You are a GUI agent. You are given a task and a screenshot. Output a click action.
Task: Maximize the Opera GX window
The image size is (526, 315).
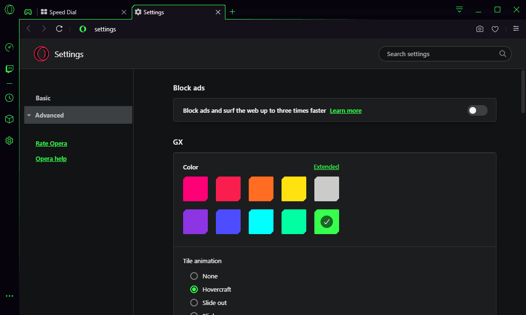click(497, 10)
